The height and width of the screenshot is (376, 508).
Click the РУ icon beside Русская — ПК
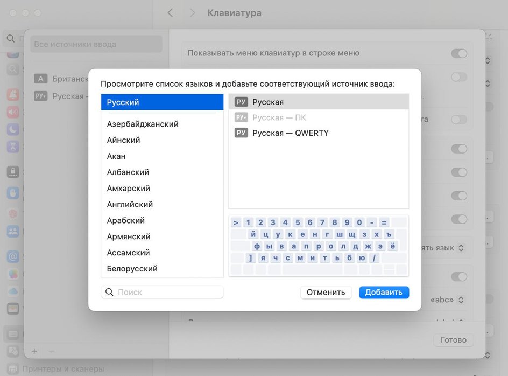(241, 117)
